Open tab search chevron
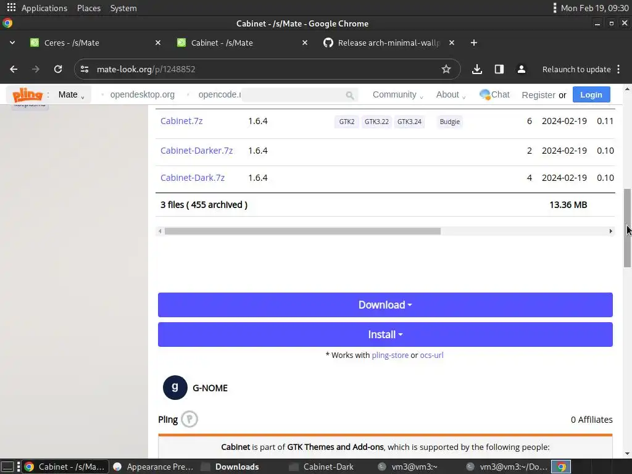This screenshot has width=632, height=474. [12, 43]
